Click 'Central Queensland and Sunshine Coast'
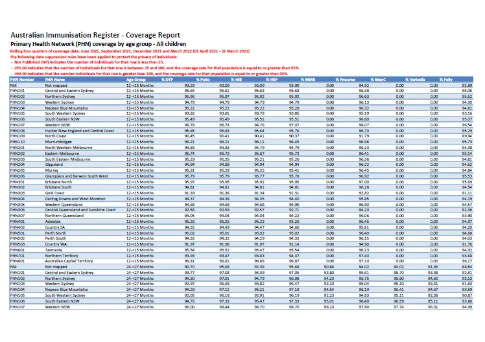 pyautogui.click(x=80, y=210)
